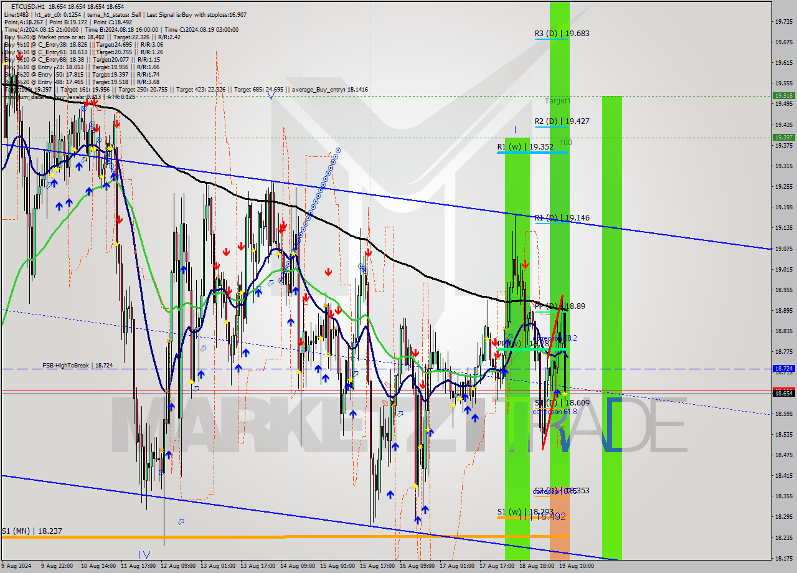
Task: Click the 100 label beside R1 (w)
Action: 565,143
